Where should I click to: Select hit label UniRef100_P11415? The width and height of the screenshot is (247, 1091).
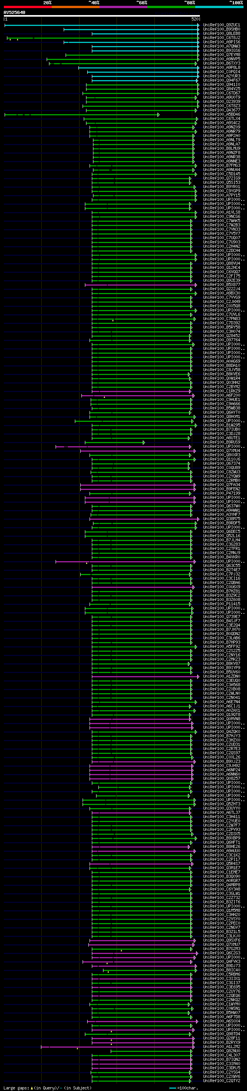click(x=222, y=604)
